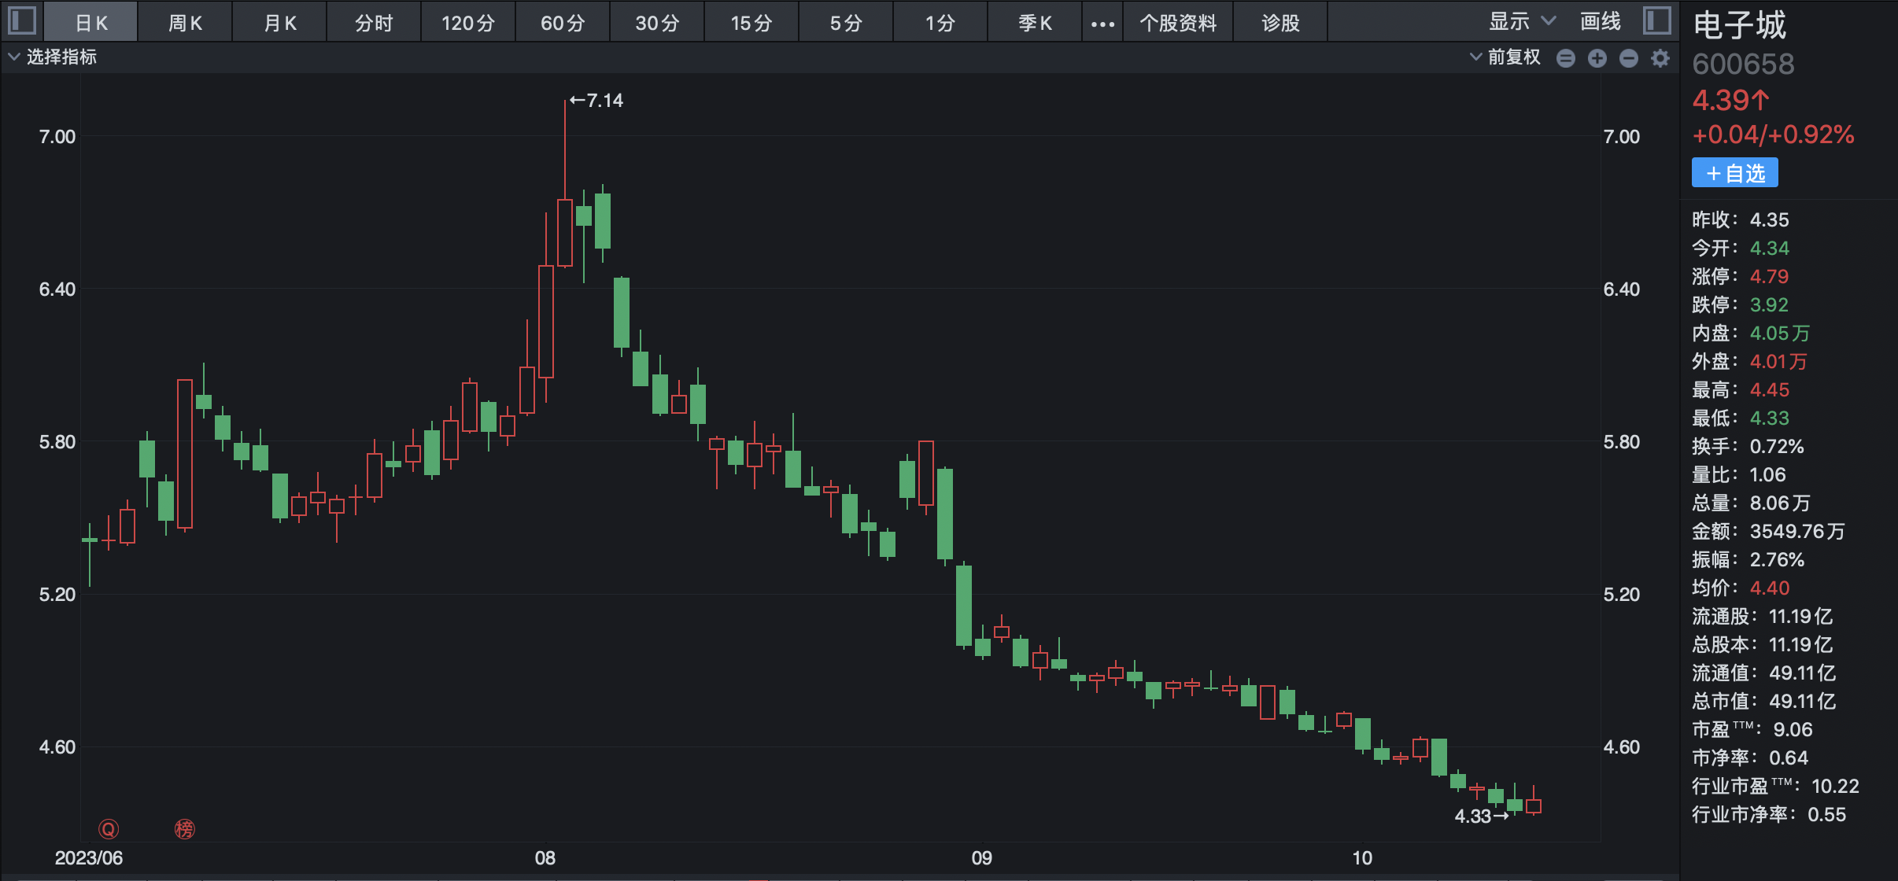The width and height of the screenshot is (1898, 881).
Task: Activate the 画线 drawing tool
Action: 1601,22
